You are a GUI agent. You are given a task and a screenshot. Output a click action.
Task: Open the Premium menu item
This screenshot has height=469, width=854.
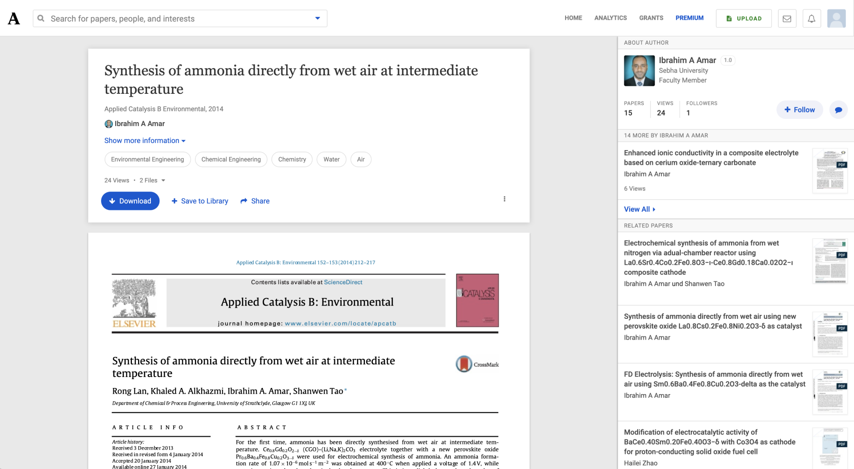[x=689, y=18]
